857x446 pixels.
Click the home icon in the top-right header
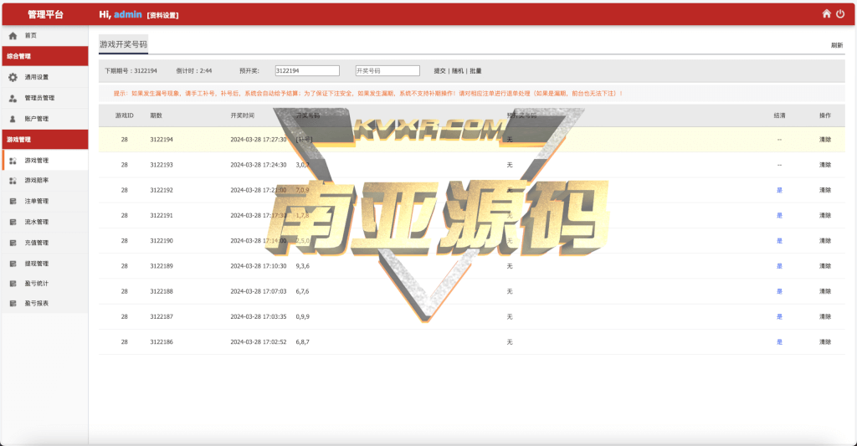[x=826, y=13]
